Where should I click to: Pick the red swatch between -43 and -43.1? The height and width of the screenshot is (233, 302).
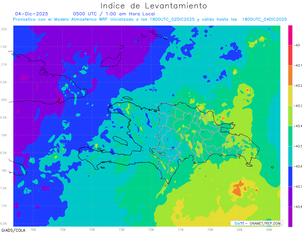pyautogui.click(x=290, y=55)
